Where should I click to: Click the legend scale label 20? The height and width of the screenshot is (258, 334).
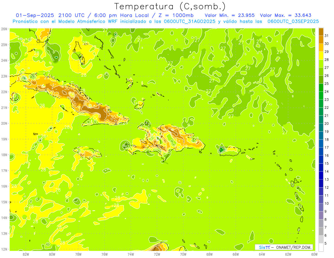(x=327, y=124)
